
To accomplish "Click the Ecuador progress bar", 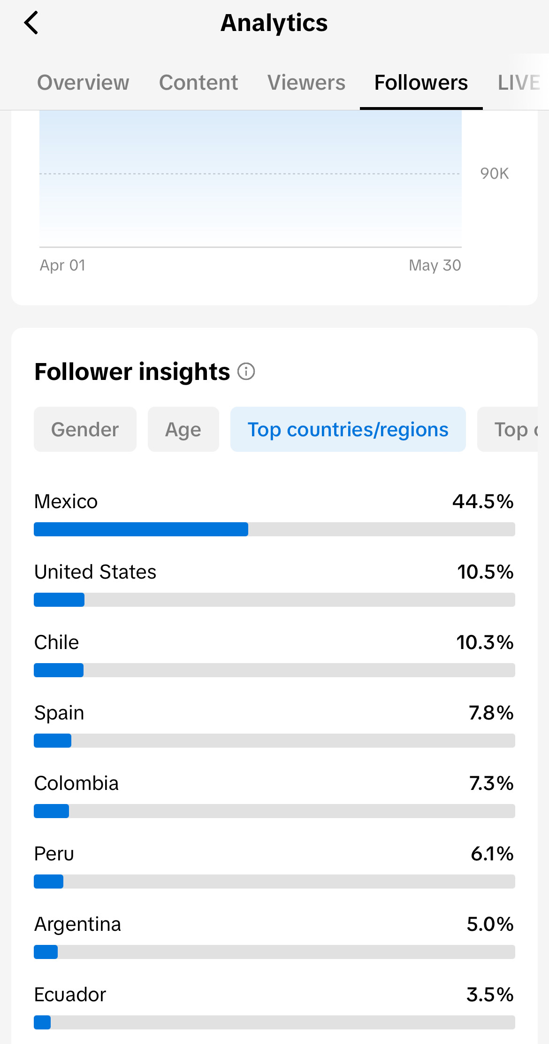I will click(x=274, y=1022).
